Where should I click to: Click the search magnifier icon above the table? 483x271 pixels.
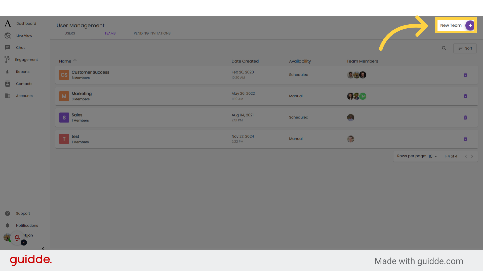[444, 48]
